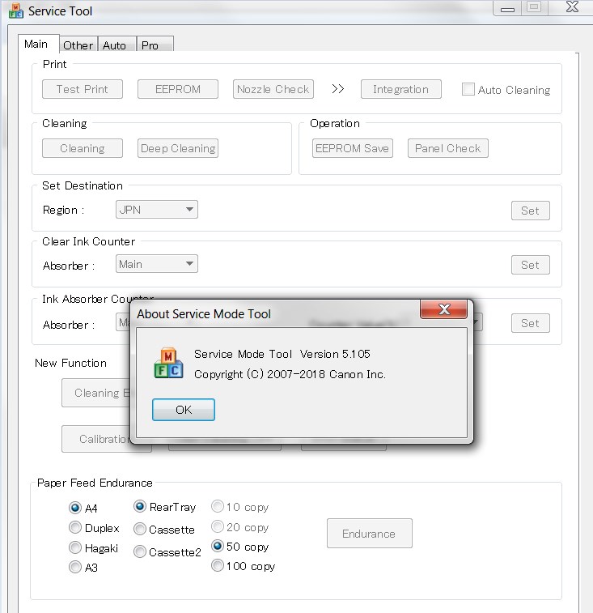Viewport: 593px width, 613px height.
Task: Click 'Service Mode Tool Version 5.105' text
Action: tap(282, 354)
